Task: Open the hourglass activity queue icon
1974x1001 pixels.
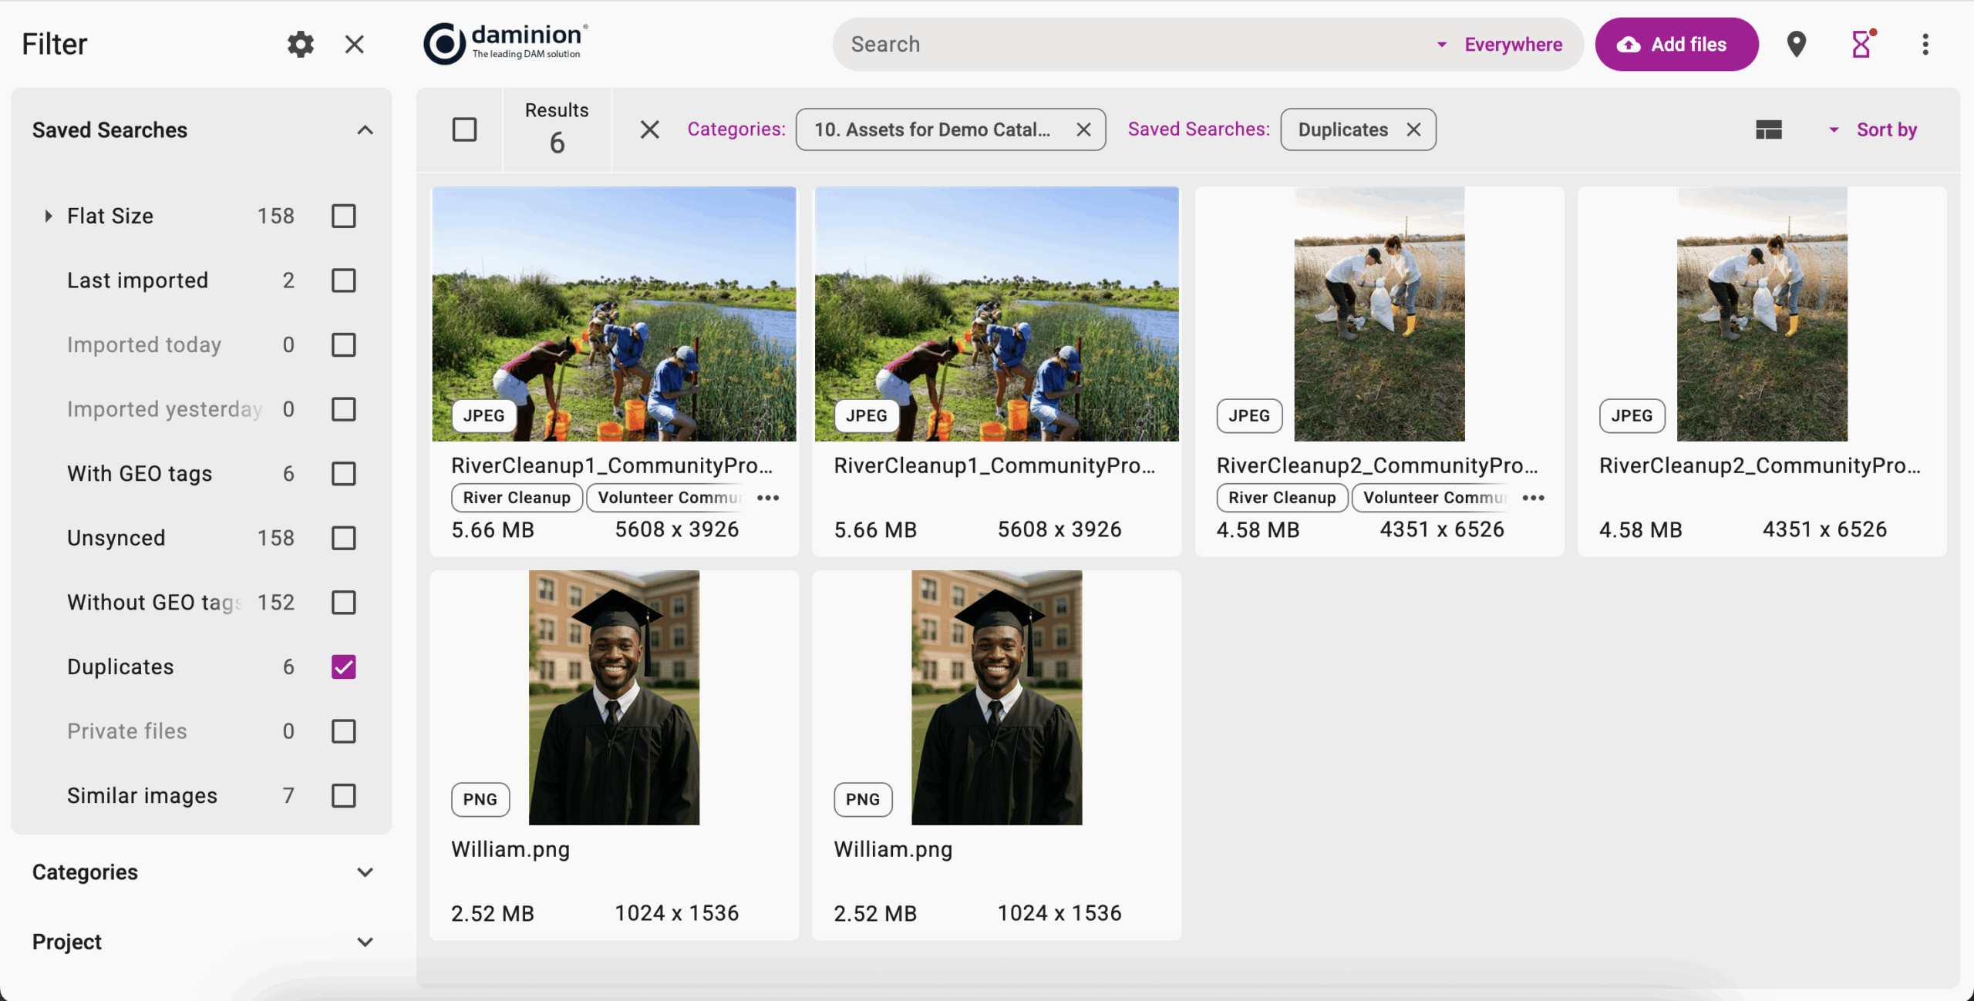Action: (x=1861, y=44)
